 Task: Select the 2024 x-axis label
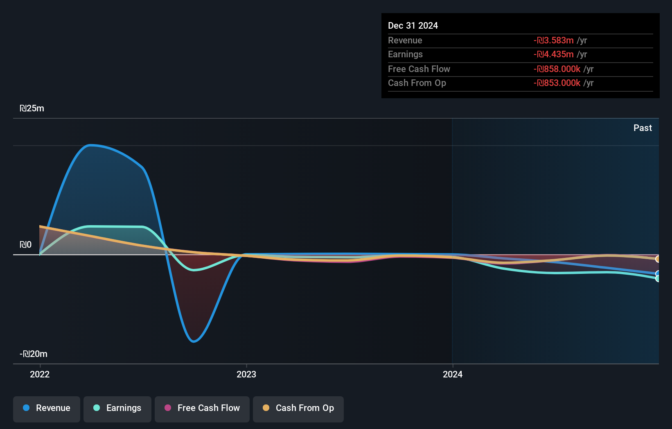click(453, 374)
